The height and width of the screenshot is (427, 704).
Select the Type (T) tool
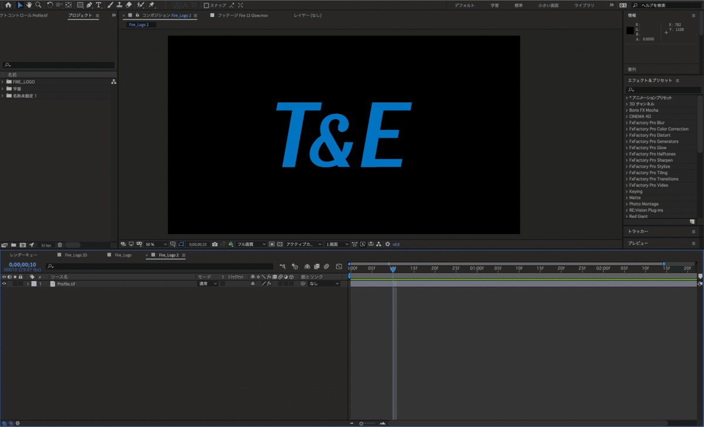tap(99, 5)
